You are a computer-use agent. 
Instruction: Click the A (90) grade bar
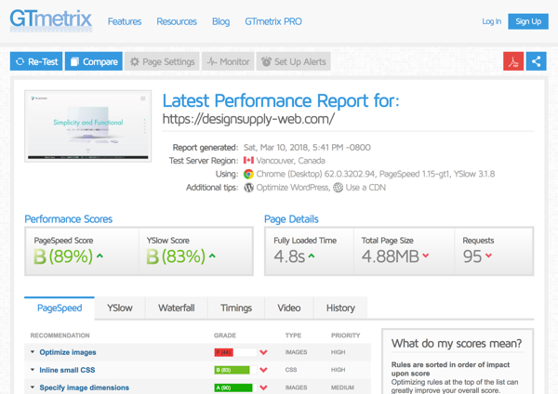tap(235, 387)
